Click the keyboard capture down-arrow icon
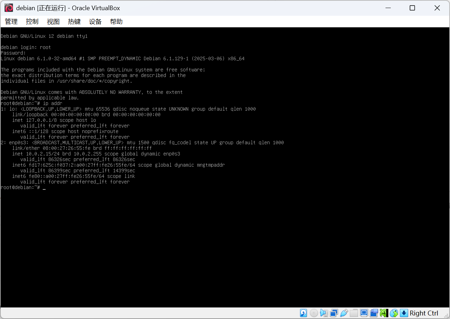 (x=404, y=313)
